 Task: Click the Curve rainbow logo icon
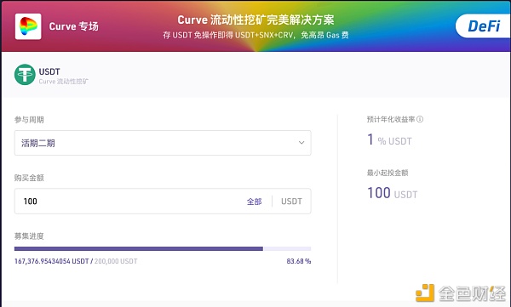(x=28, y=26)
